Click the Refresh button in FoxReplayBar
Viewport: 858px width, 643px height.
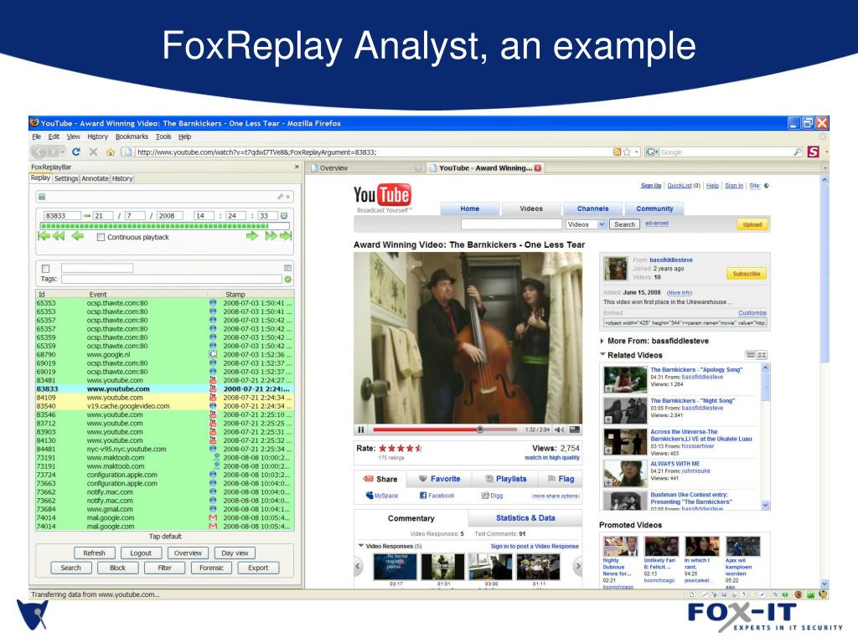point(94,553)
